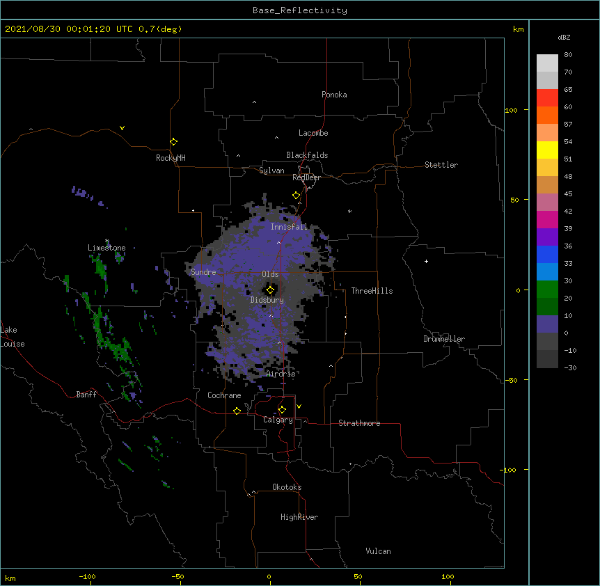Click the 100 km mark on right axis

tap(511, 110)
